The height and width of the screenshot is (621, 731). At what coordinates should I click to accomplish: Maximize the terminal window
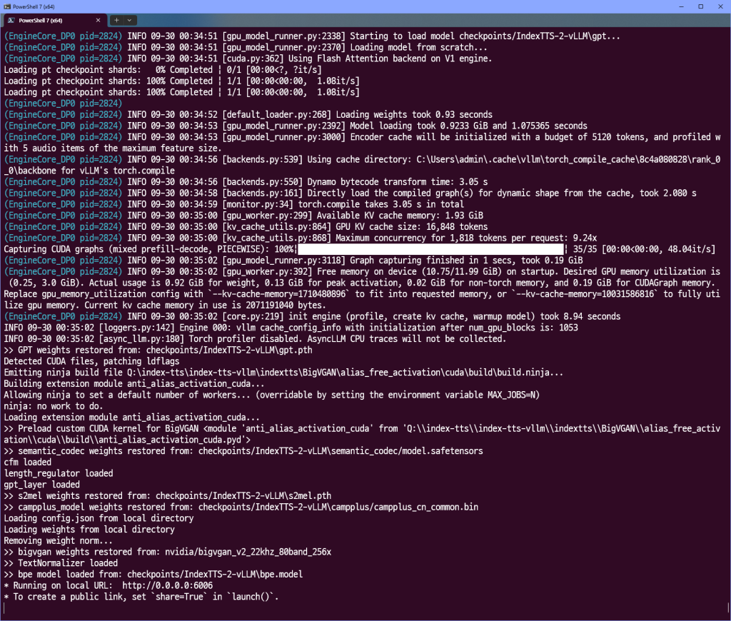pyautogui.click(x=700, y=6)
